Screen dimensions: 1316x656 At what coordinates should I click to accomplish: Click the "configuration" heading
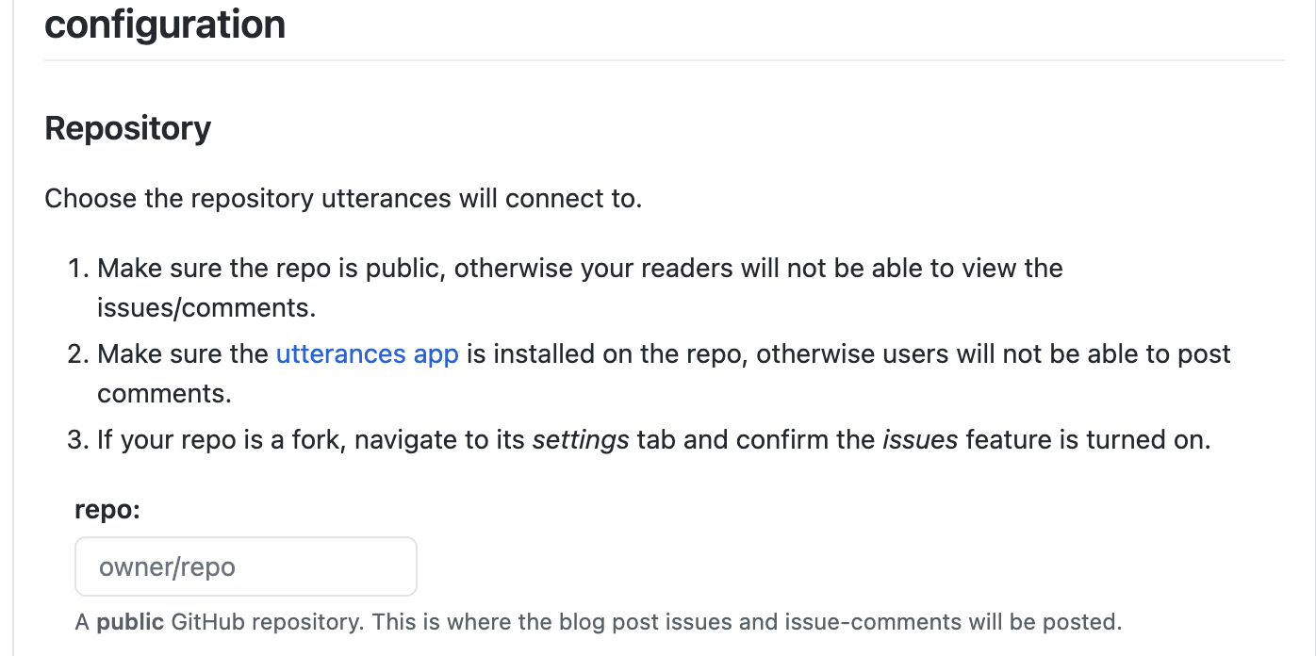[x=165, y=24]
